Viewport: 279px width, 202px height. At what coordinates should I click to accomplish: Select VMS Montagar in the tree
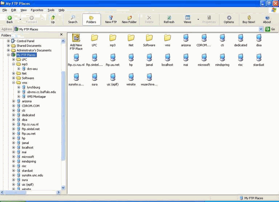[36, 96]
